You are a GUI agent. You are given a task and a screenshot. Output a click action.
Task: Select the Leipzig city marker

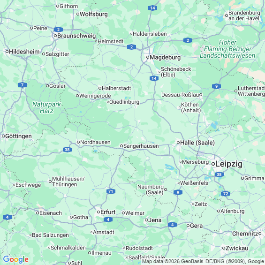coord(213,164)
